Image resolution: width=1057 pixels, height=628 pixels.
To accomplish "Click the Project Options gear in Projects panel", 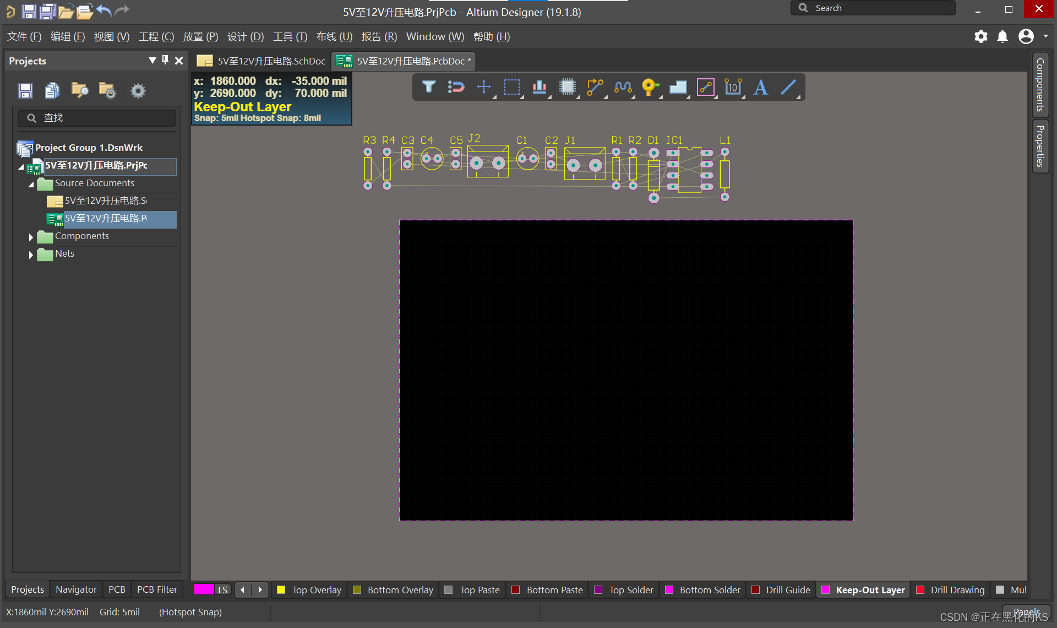I will pos(138,91).
